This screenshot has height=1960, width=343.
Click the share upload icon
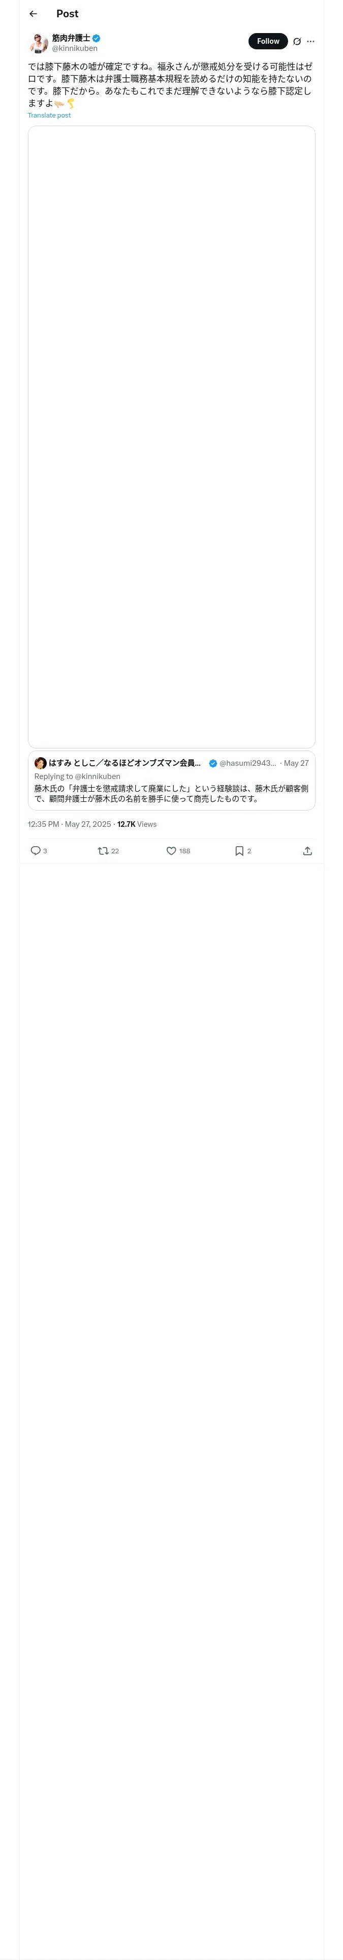(x=307, y=851)
